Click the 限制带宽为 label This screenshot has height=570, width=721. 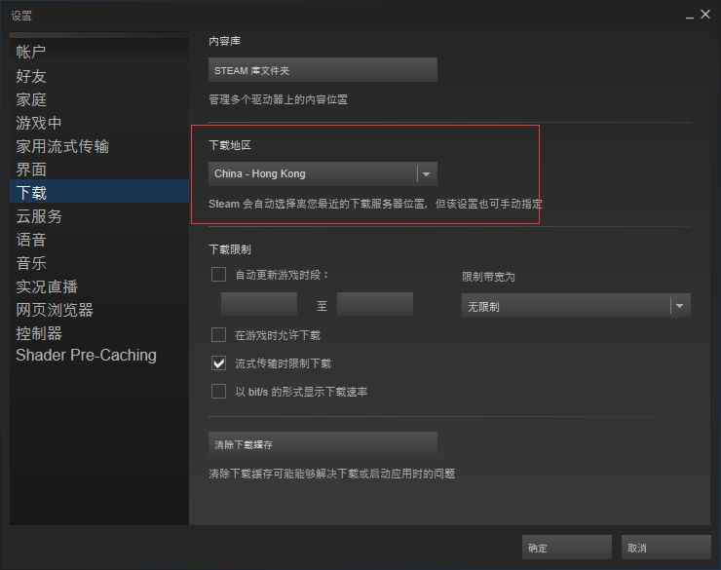(488, 277)
